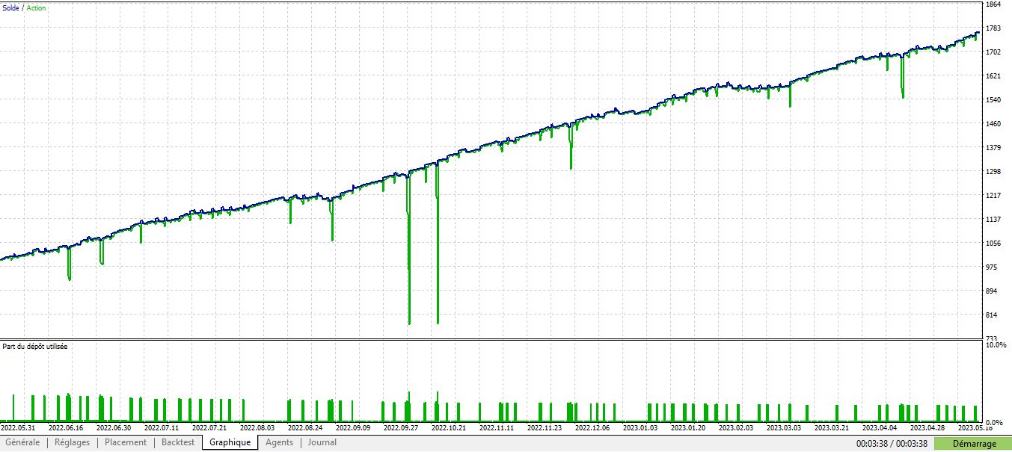Click the 2023.04.04 date label
This screenshot has height=452, width=1012.
(x=879, y=429)
